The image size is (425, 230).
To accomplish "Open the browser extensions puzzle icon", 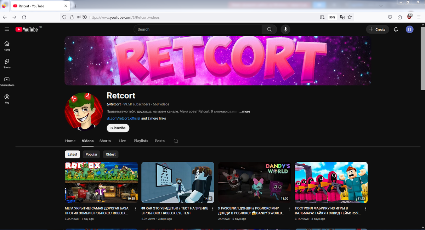I will pyautogui.click(x=400, y=17).
